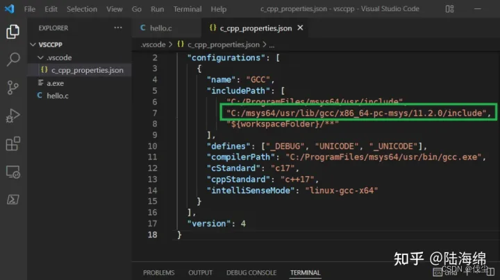The image size is (500, 280).
Task: Click the "configurations" key text
Action: click(226, 58)
